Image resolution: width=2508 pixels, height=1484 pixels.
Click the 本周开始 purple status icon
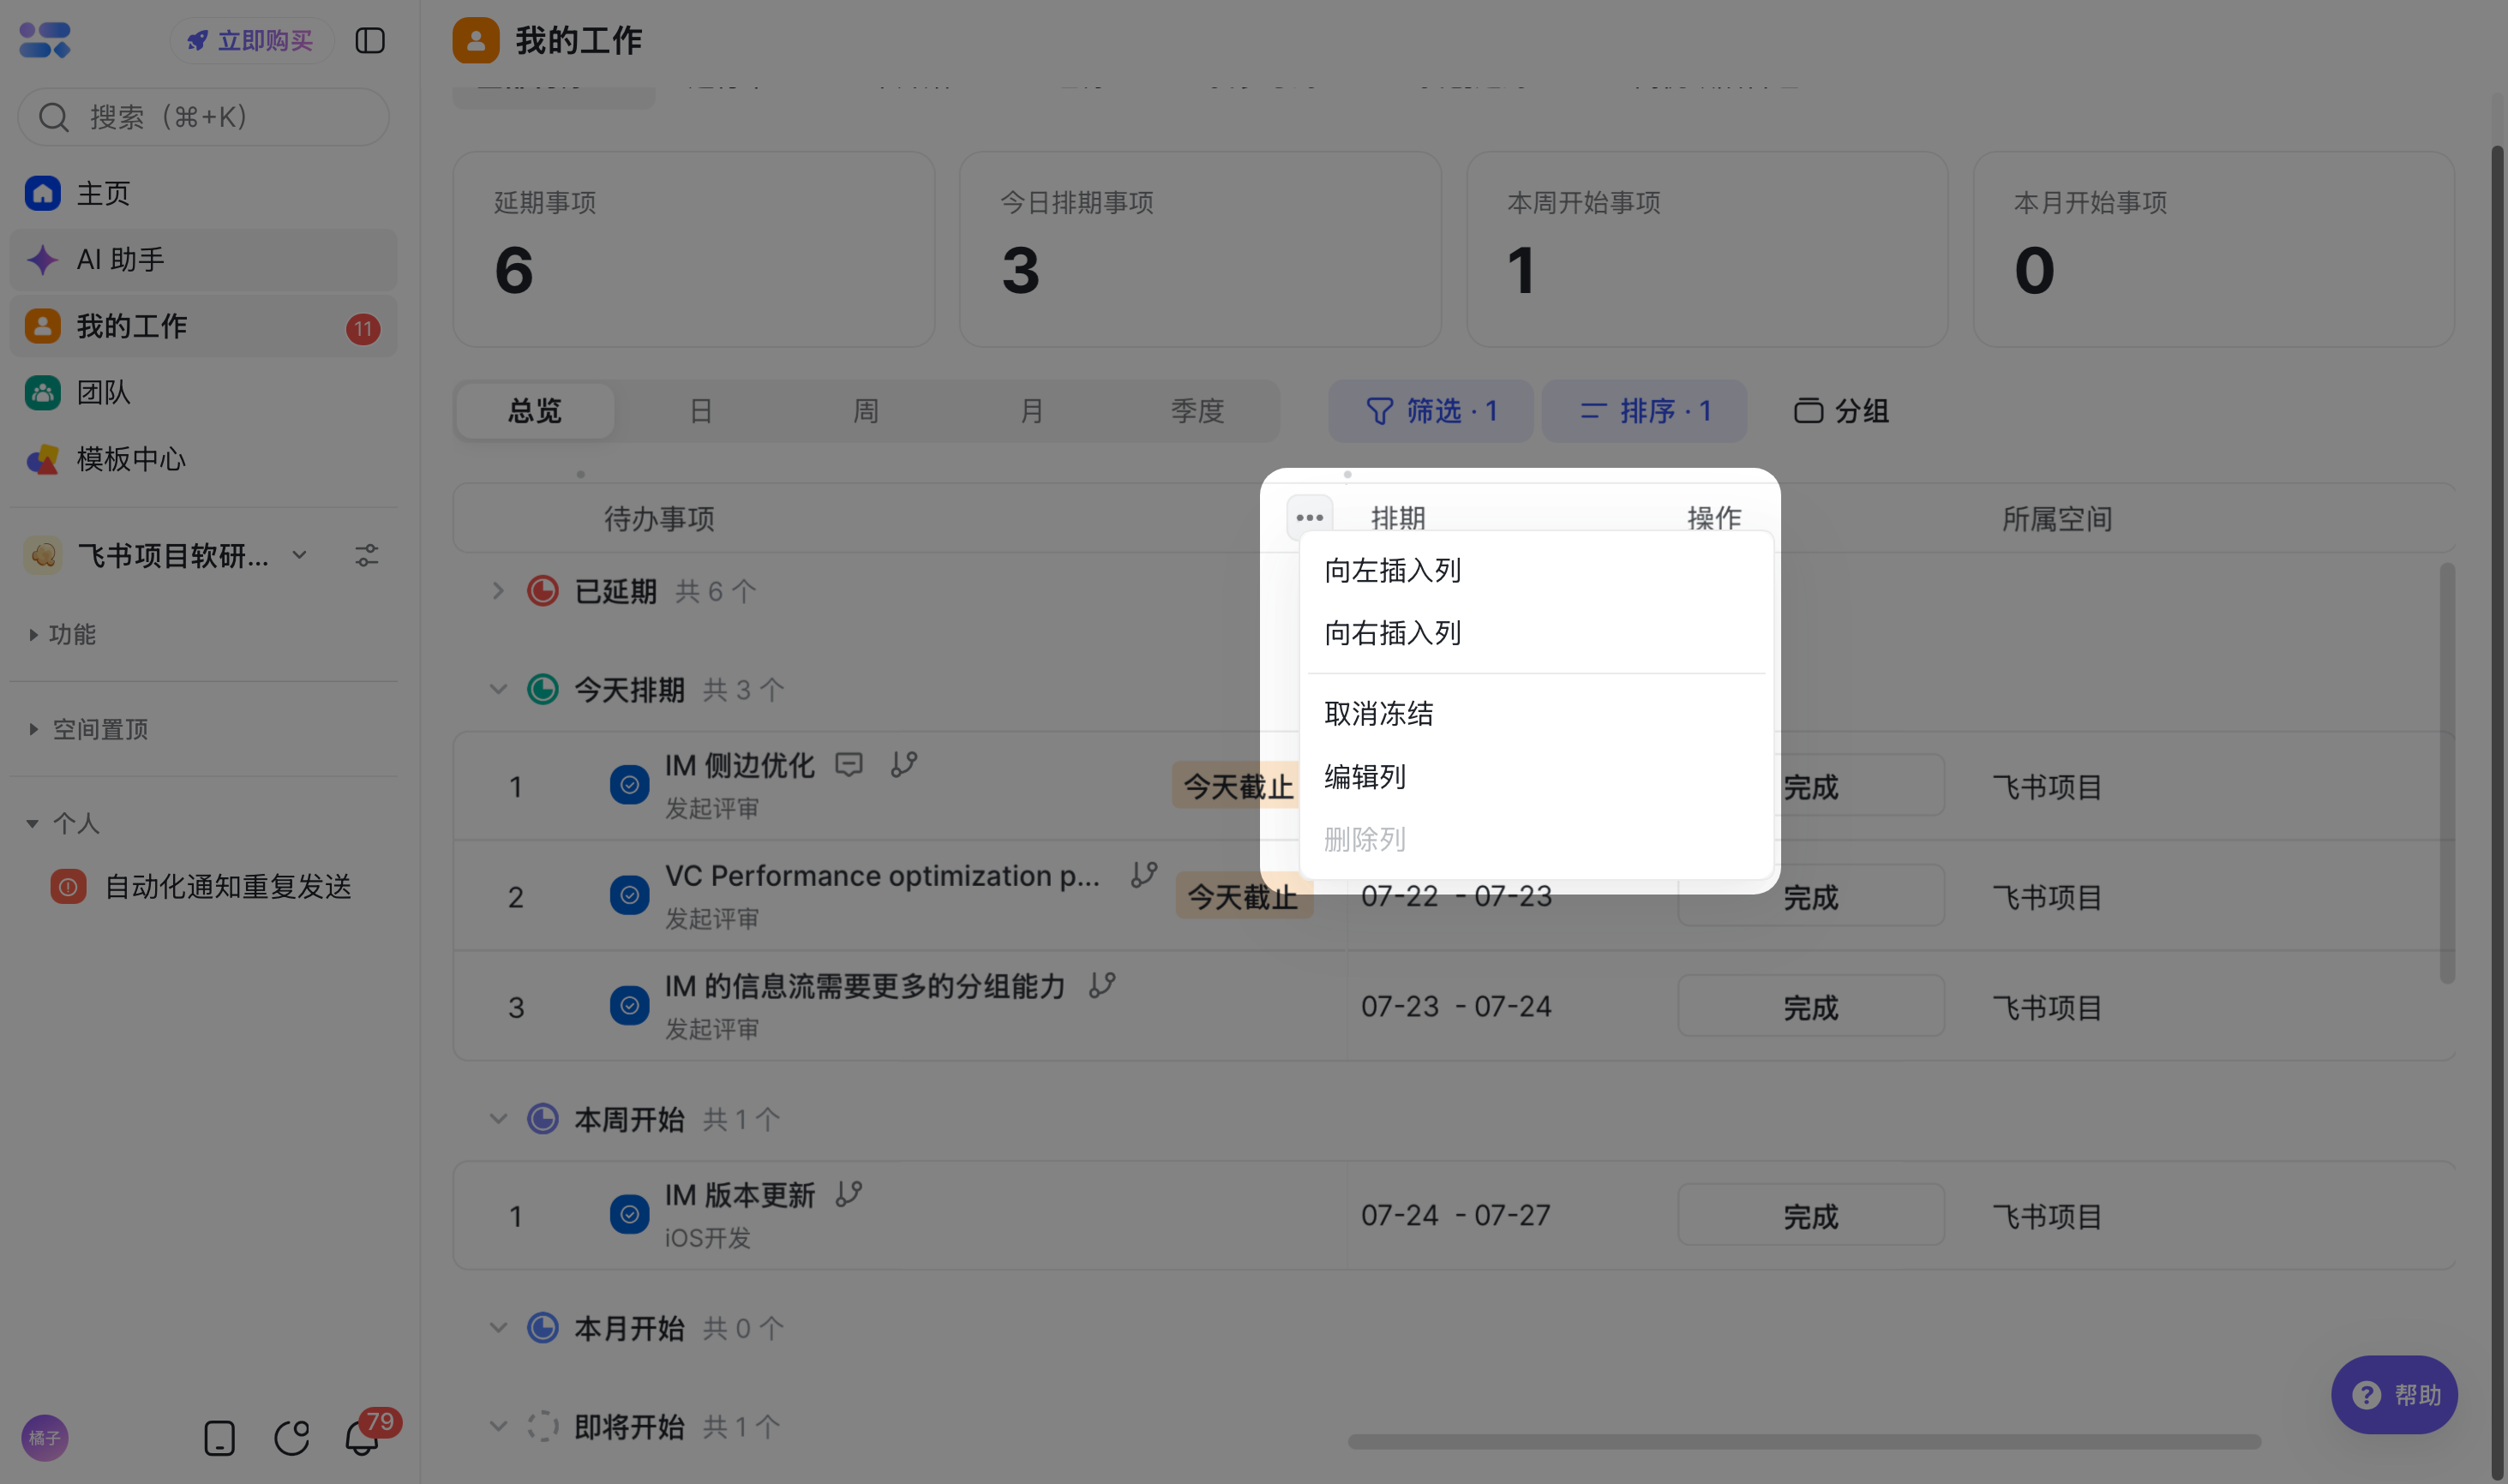point(543,1118)
